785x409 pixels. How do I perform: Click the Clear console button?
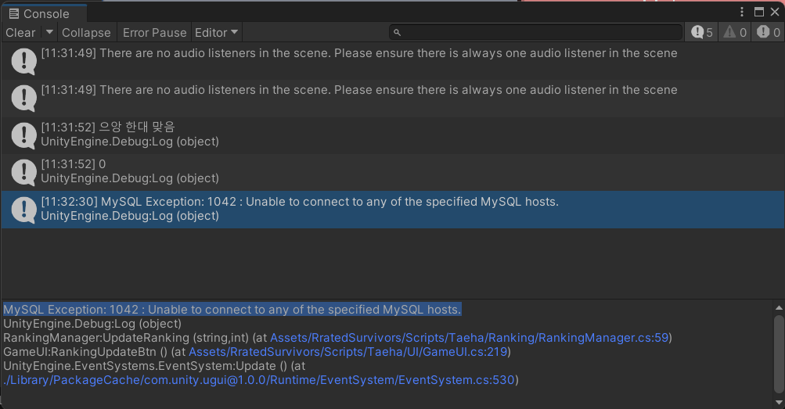(x=20, y=32)
